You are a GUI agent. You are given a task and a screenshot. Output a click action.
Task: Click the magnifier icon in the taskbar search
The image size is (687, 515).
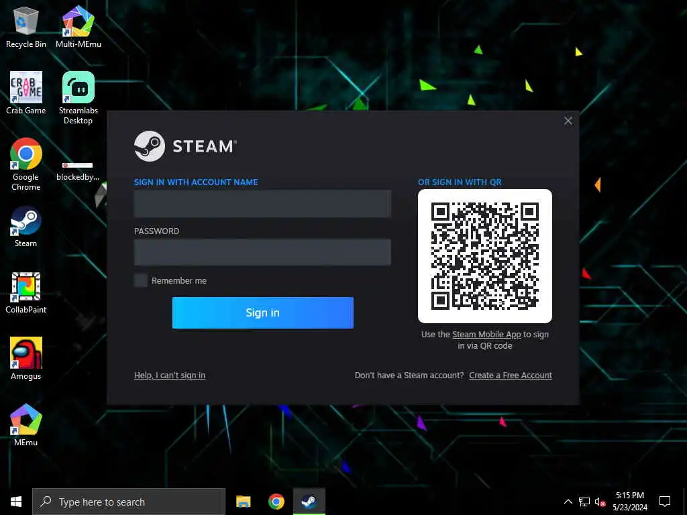pyautogui.click(x=46, y=502)
